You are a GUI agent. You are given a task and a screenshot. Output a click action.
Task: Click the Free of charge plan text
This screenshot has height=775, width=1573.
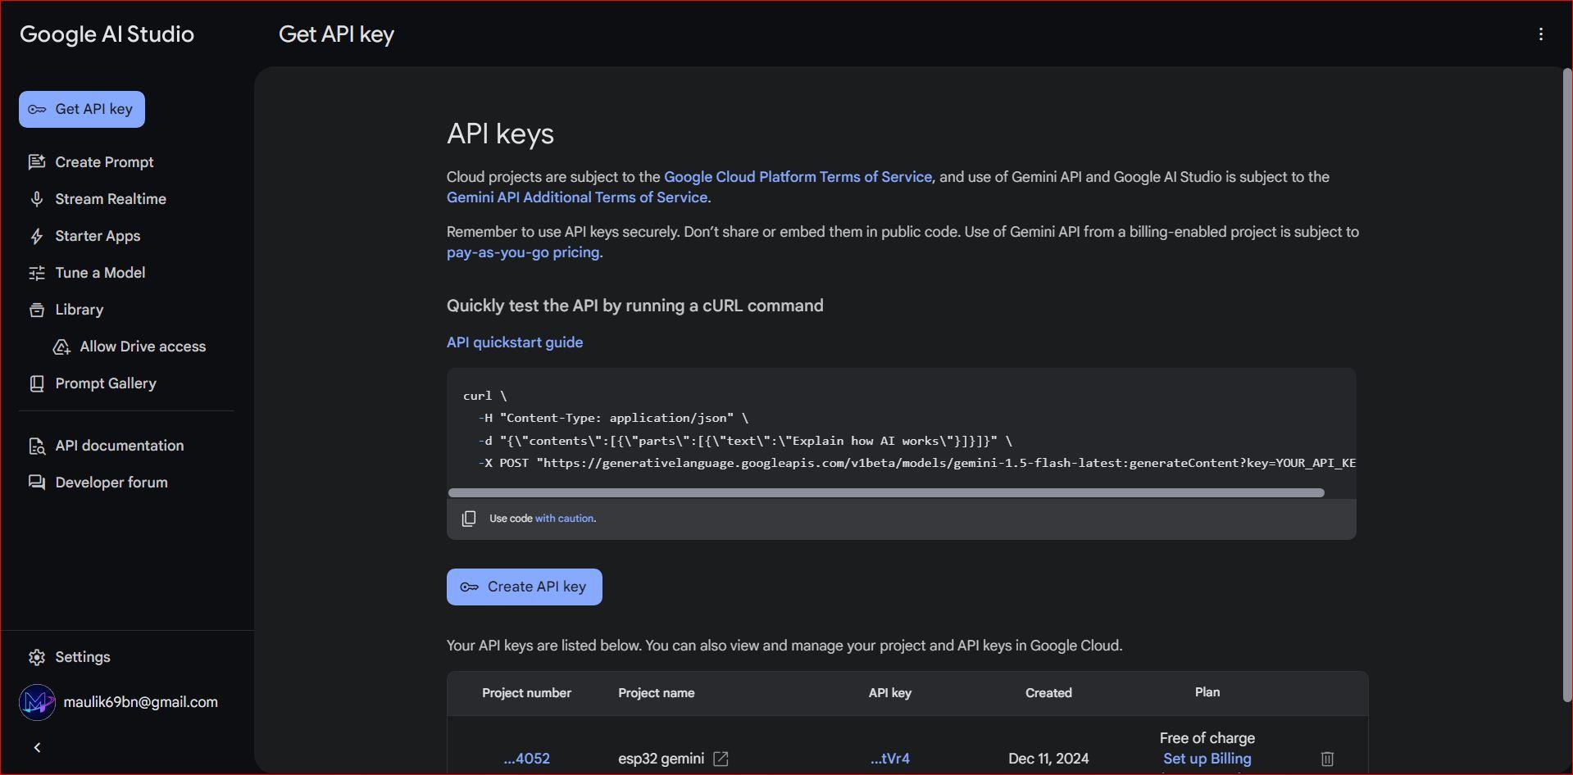pyautogui.click(x=1207, y=738)
